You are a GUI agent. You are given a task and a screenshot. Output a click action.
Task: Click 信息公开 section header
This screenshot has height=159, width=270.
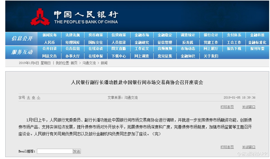pos(22,38)
